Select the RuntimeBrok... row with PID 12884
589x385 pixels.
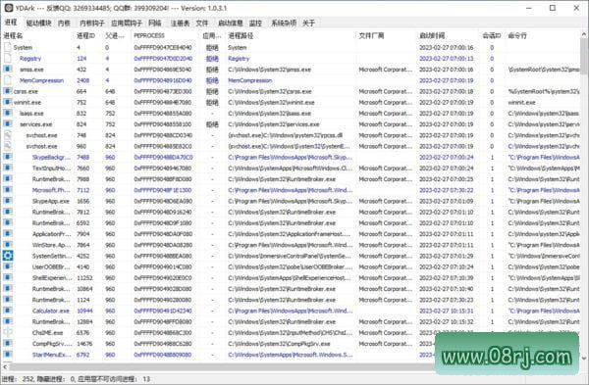coord(290,321)
